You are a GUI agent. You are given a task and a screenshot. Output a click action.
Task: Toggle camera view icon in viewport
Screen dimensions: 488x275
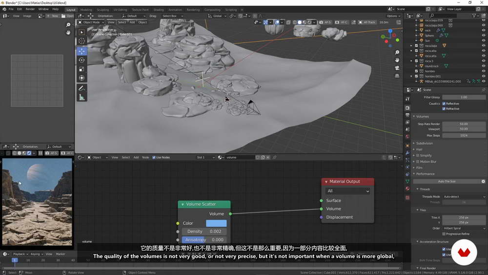click(x=397, y=68)
